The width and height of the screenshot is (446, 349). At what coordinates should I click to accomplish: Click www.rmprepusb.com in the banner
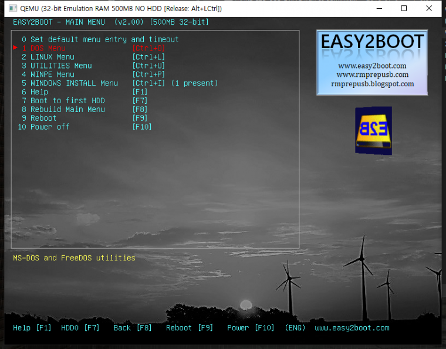pos(372,74)
